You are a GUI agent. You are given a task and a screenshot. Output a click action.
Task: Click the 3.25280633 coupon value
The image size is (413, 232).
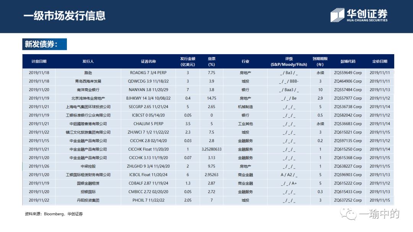click(211, 149)
